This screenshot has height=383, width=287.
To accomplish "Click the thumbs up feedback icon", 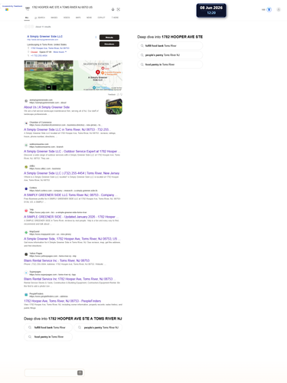I will click(118, 94).
